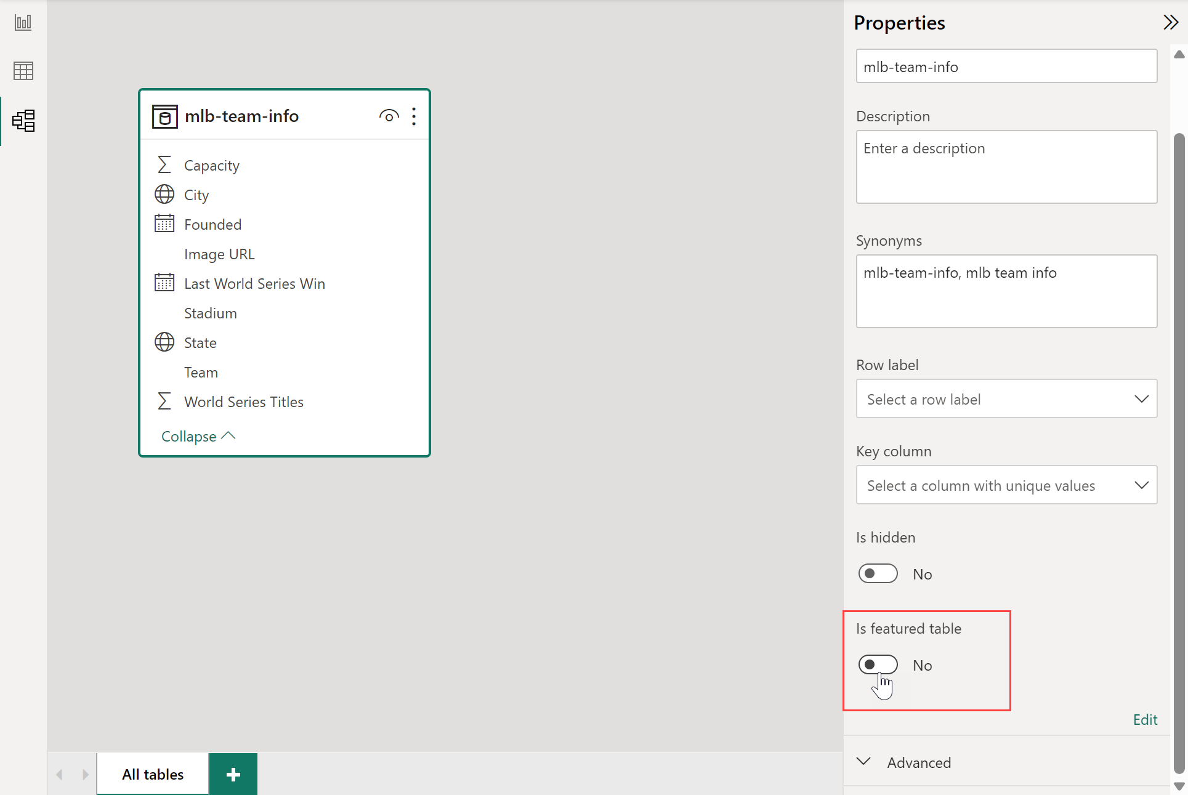Image resolution: width=1188 pixels, height=795 pixels.
Task: Click the Edit link in Properties
Action: point(1145,719)
